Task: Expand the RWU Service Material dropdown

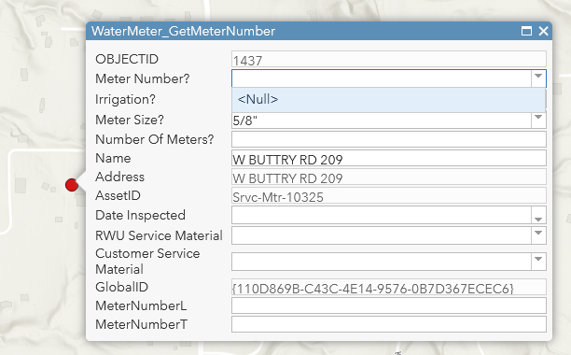Action: click(538, 234)
